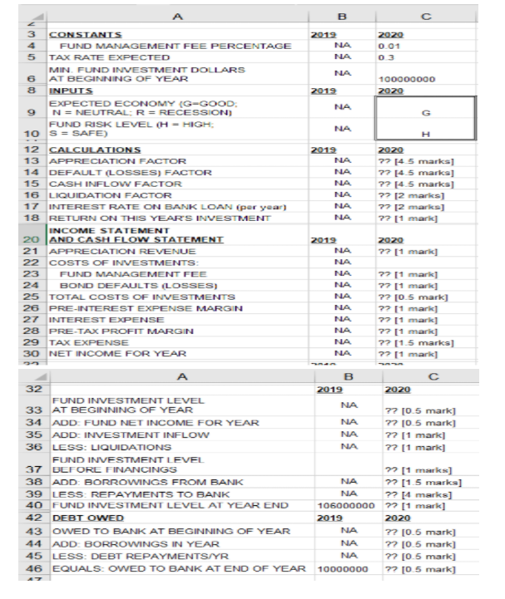Select the 106000000 year-end value cell
This screenshot has height=599, width=505.
[x=348, y=505]
